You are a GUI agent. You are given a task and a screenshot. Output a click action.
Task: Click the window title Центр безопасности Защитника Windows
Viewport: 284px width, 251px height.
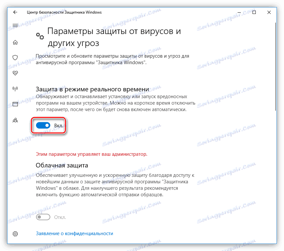64,12
